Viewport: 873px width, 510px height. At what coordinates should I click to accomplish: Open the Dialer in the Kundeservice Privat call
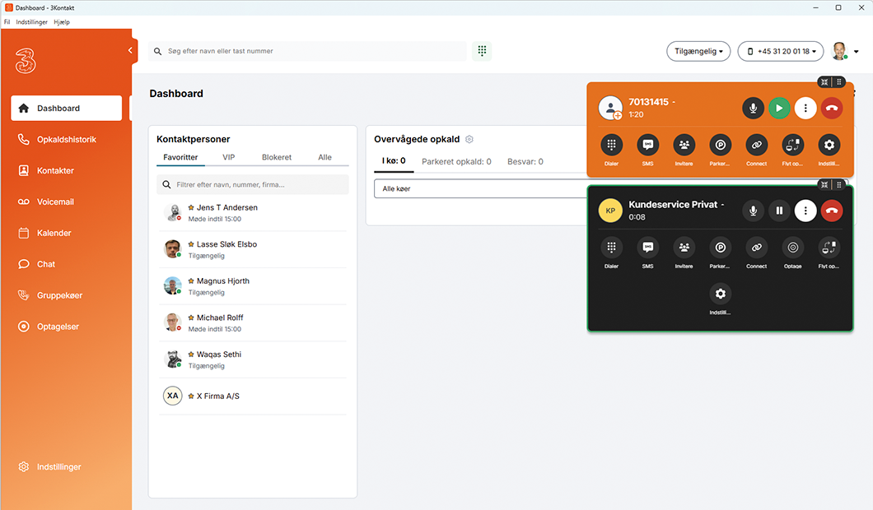(611, 248)
